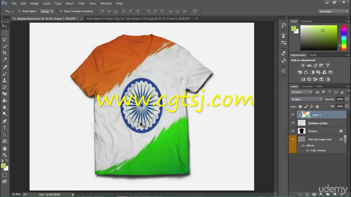Enable the Auto-Select checkbox

[19, 11]
